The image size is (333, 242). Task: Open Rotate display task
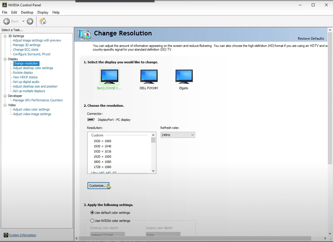pyautogui.click(x=23, y=73)
